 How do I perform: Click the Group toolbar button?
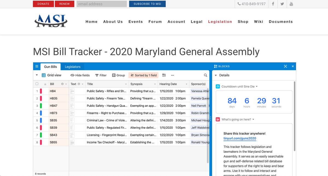[118, 75]
